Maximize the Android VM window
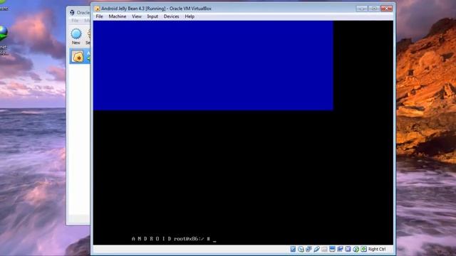This screenshot has width=456, height=256. click(x=374, y=9)
